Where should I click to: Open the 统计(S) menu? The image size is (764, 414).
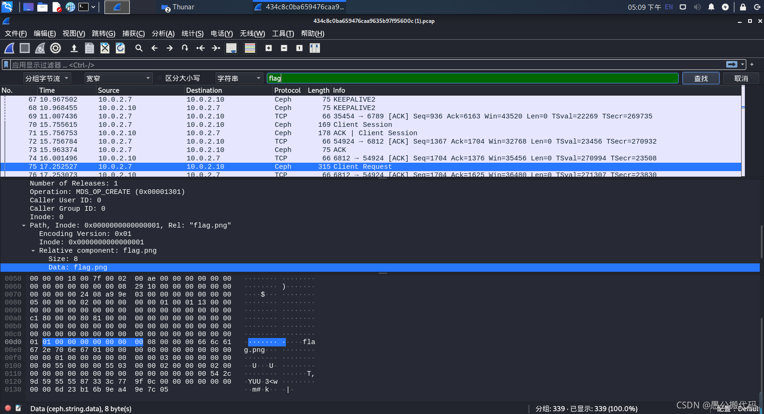[x=193, y=34]
